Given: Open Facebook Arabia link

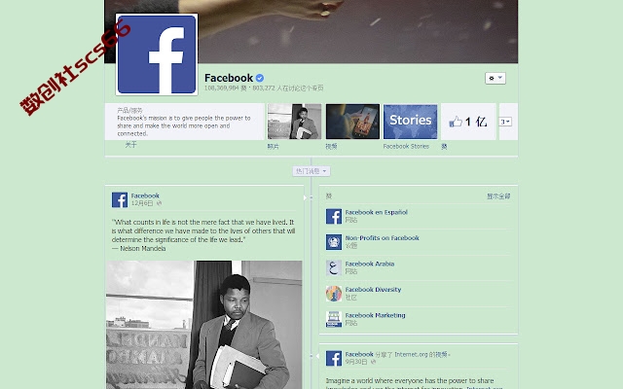Looking at the screenshot, I should (370, 264).
